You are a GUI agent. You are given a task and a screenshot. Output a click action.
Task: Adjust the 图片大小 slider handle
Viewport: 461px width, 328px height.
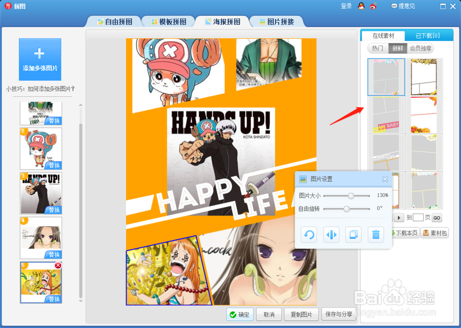(351, 196)
